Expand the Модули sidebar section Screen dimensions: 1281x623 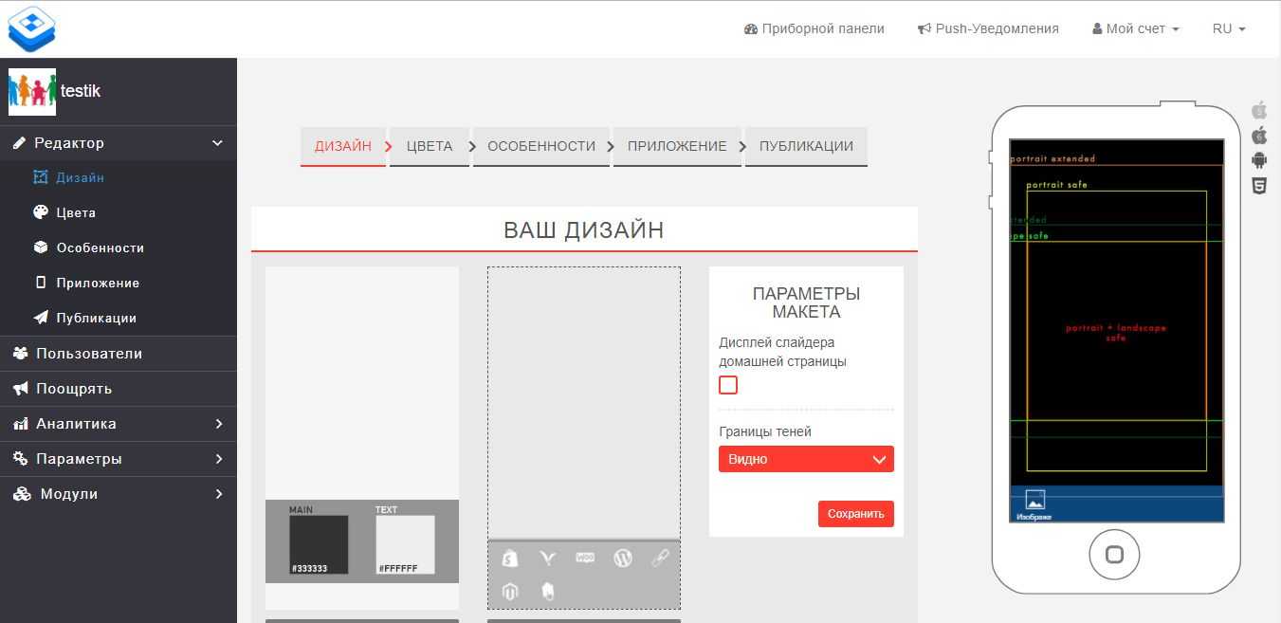pos(119,494)
